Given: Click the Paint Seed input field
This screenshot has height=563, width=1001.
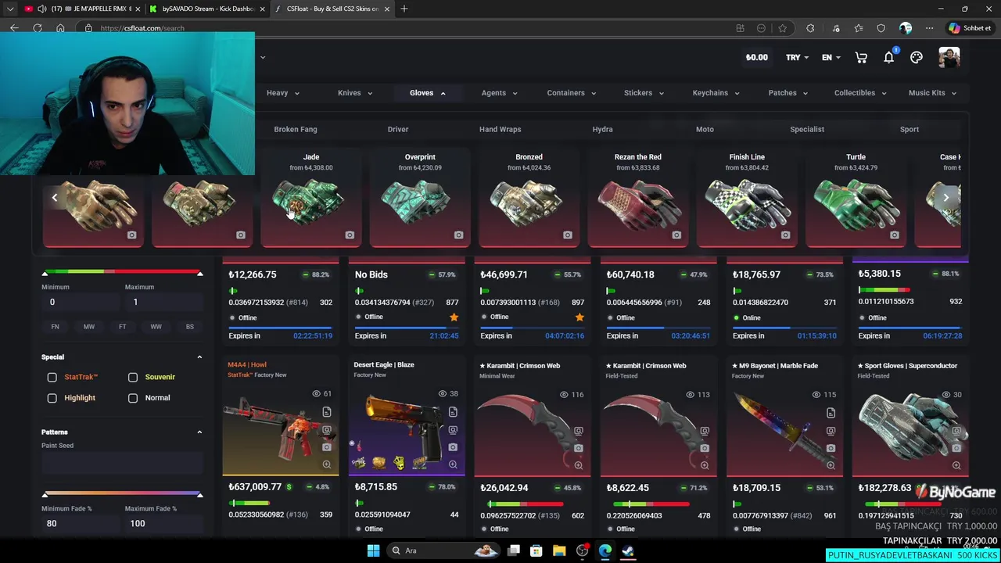Looking at the screenshot, I should point(122,463).
